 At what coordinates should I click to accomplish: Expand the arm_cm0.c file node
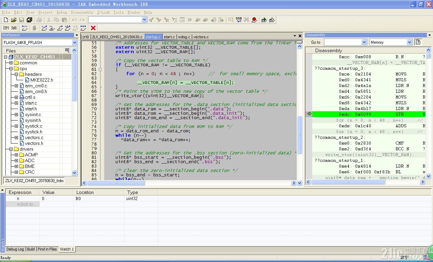(16, 86)
